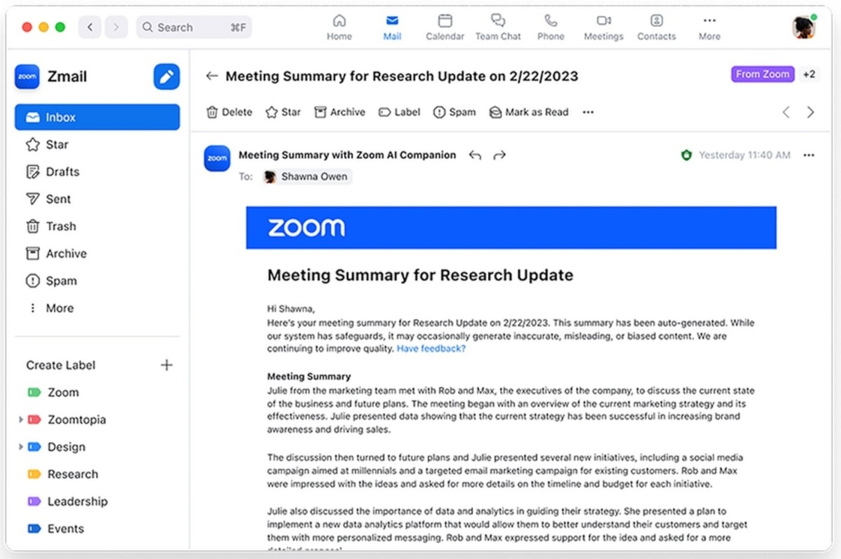Click the green security shield icon

(686, 155)
